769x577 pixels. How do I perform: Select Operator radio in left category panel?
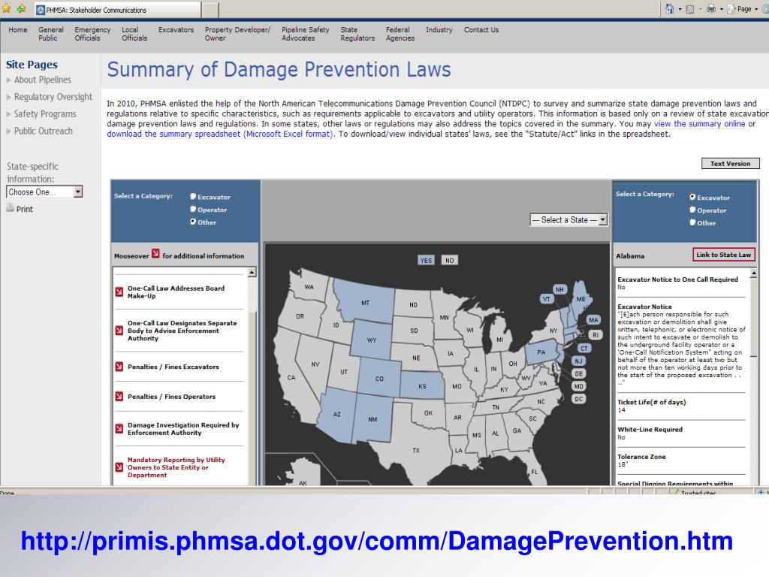tap(193, 209)
